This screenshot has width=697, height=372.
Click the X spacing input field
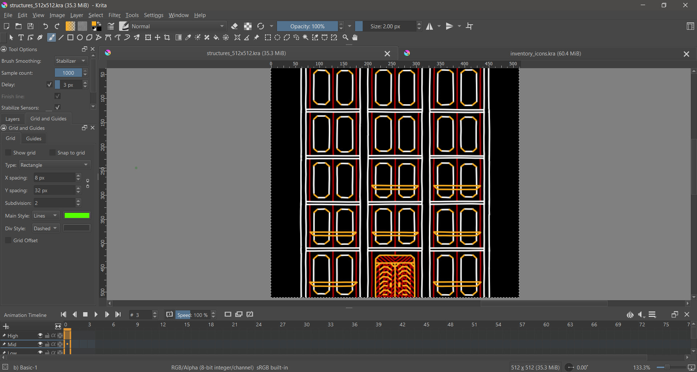[54, 178]
